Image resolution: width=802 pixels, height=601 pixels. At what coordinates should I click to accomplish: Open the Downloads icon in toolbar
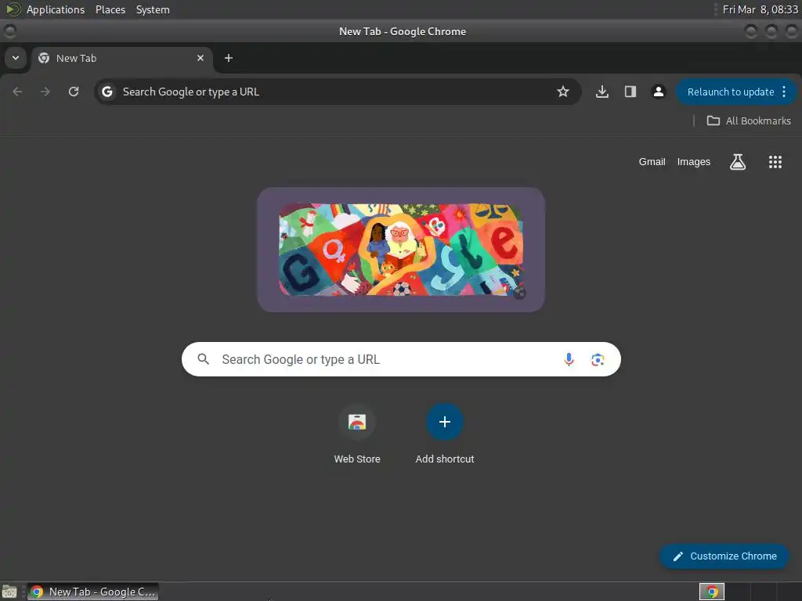click(602, 92)
